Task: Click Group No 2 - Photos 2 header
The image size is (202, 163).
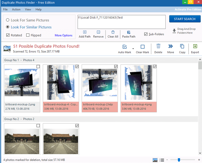Action: (x=100, y=119)
